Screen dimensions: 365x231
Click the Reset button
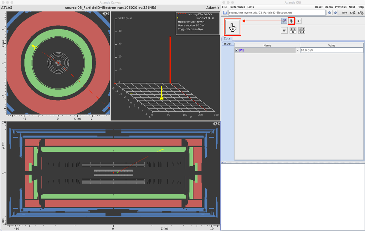319,7
